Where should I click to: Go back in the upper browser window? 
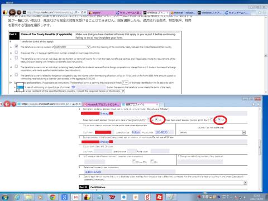(12, 12)
